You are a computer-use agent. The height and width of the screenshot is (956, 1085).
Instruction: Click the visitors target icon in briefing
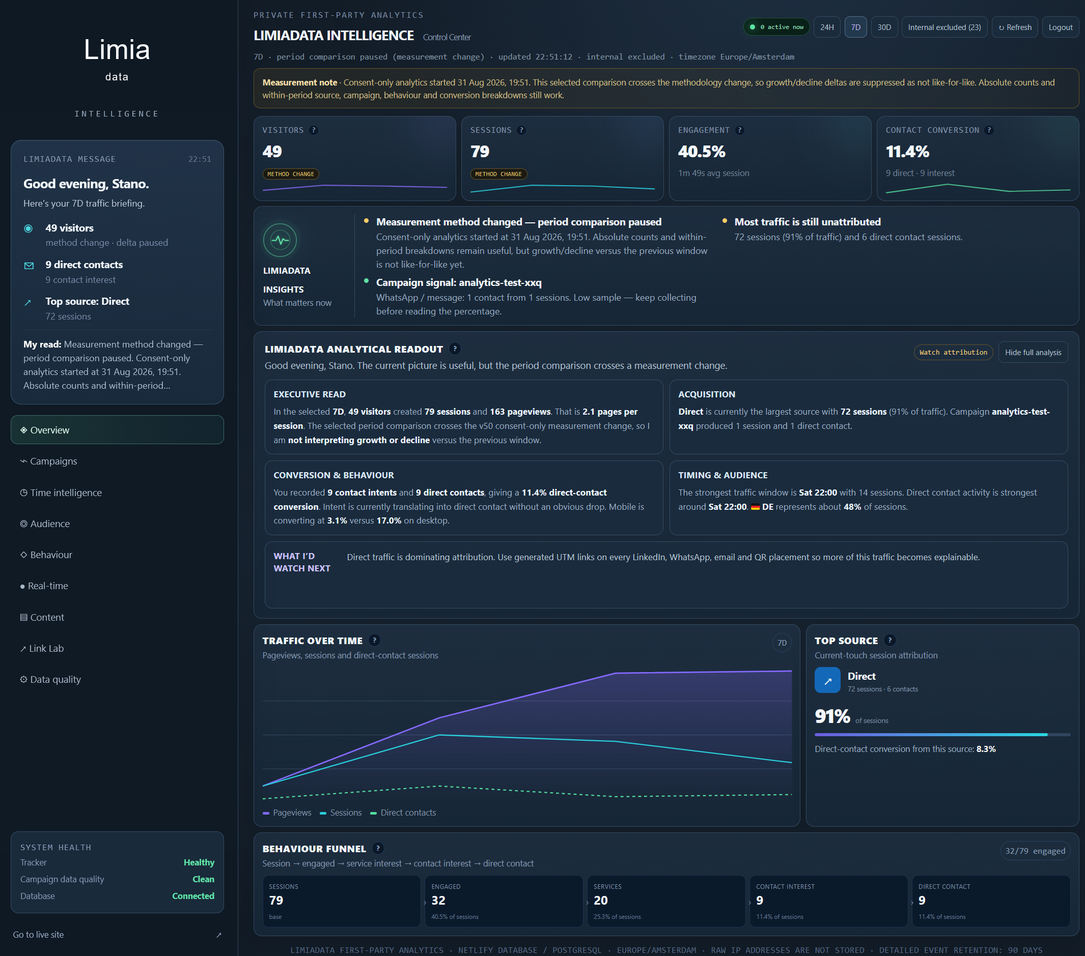(29, 228)
